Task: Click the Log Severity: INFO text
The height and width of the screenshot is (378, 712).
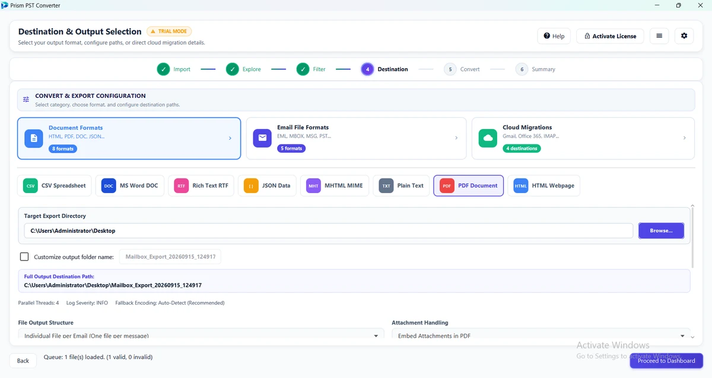Action: coord(87,303)
